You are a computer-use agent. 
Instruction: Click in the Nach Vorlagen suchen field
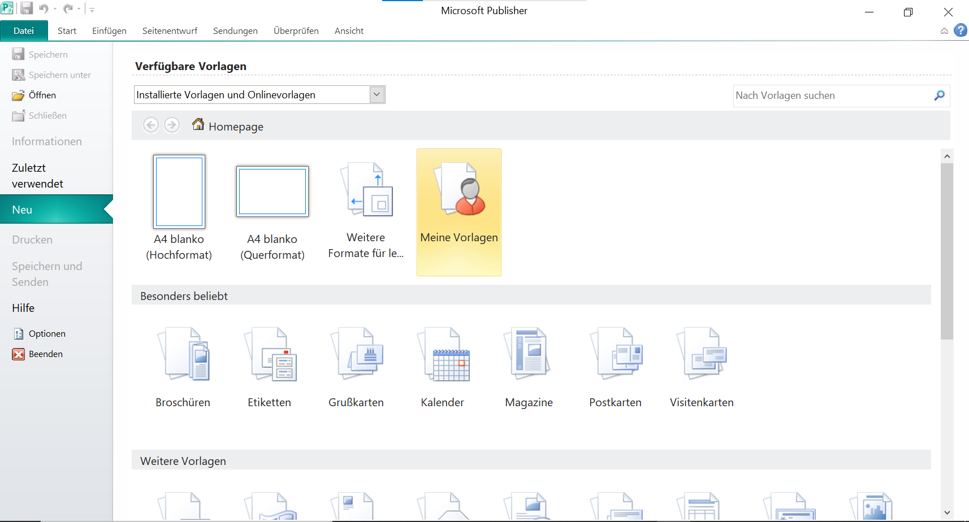click(832, 95)
